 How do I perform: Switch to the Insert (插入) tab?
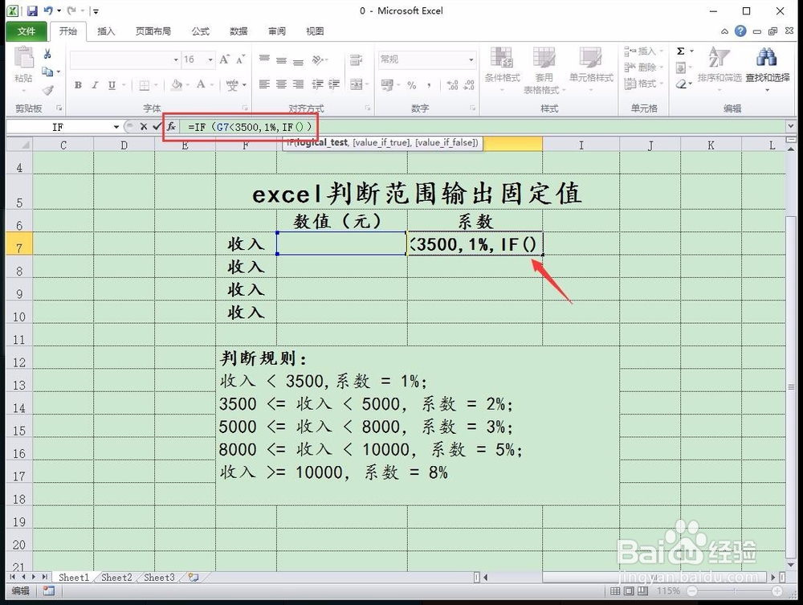tap(106, 31)
